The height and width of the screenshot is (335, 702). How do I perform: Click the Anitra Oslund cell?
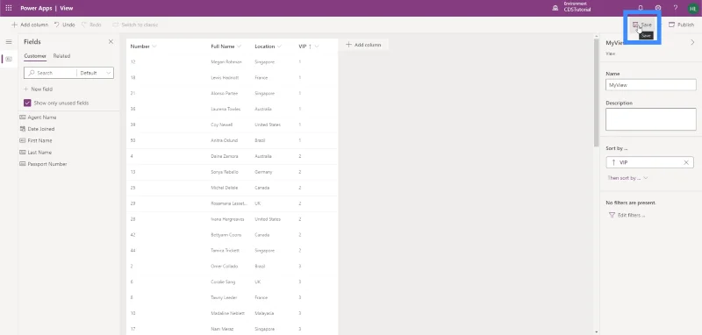pos(224,140)
